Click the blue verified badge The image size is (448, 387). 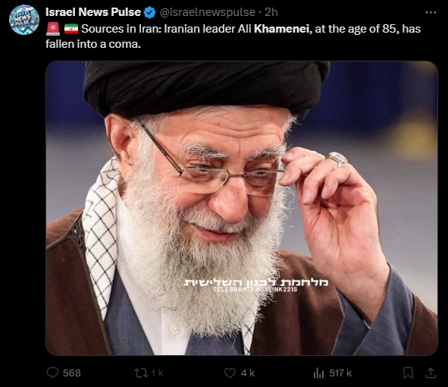click(x=150, y=12)
